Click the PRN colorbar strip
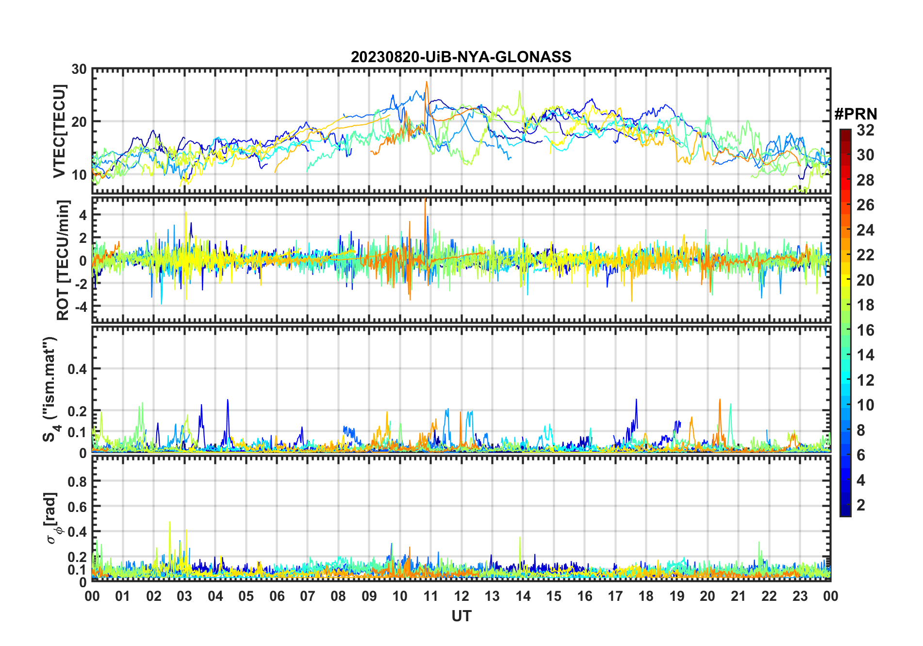 click(x=845, y=323)
